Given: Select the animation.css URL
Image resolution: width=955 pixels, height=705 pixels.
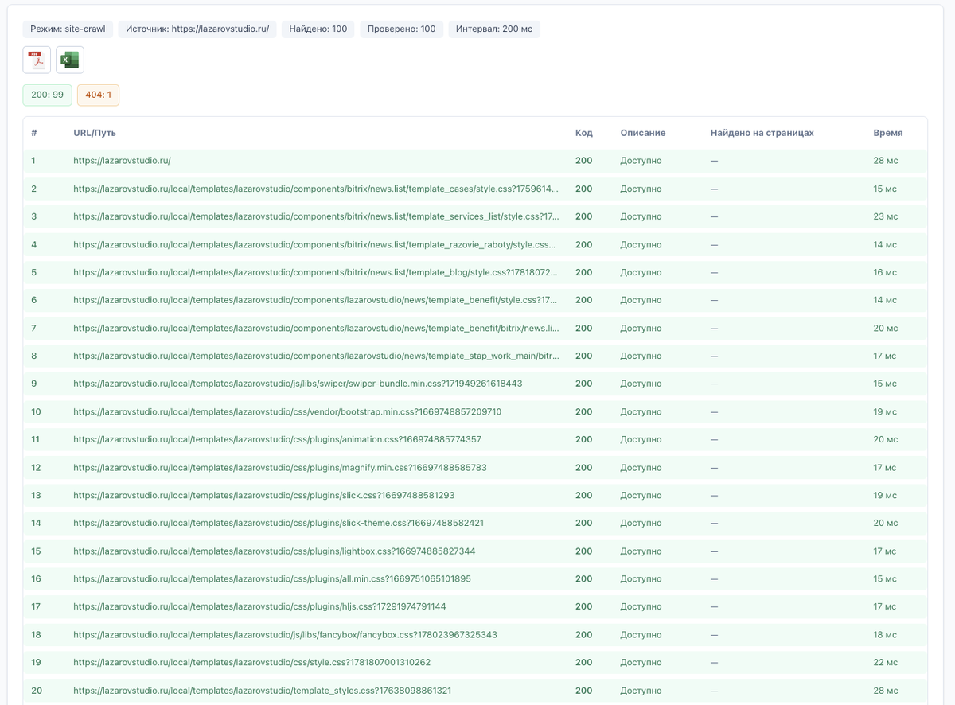Looking at the screenshot, I should click(277, 439).
